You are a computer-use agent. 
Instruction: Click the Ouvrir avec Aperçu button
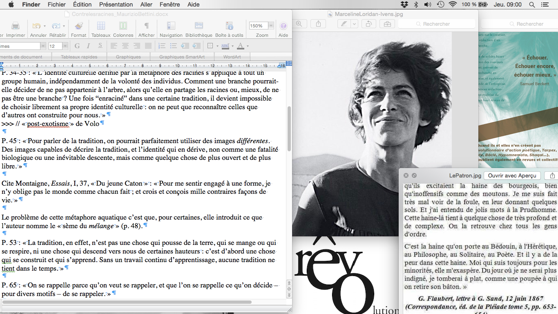pos(512,175)
